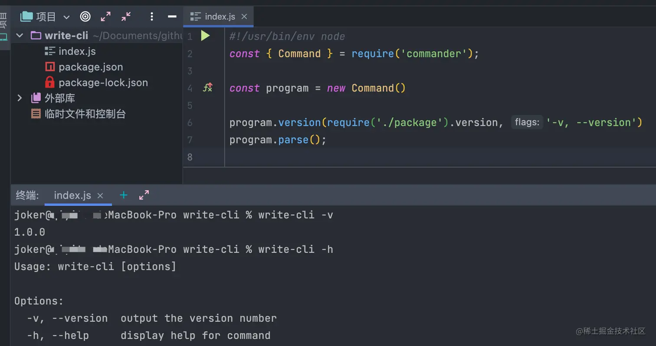The width and height of the screenshot is (656, 346).
Task: Click 'display help for command' terminal text
Action: pyautogui.click(x=196, y=336)
